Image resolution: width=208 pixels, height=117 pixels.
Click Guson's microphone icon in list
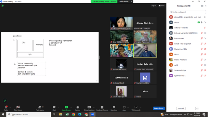point(202,22)
